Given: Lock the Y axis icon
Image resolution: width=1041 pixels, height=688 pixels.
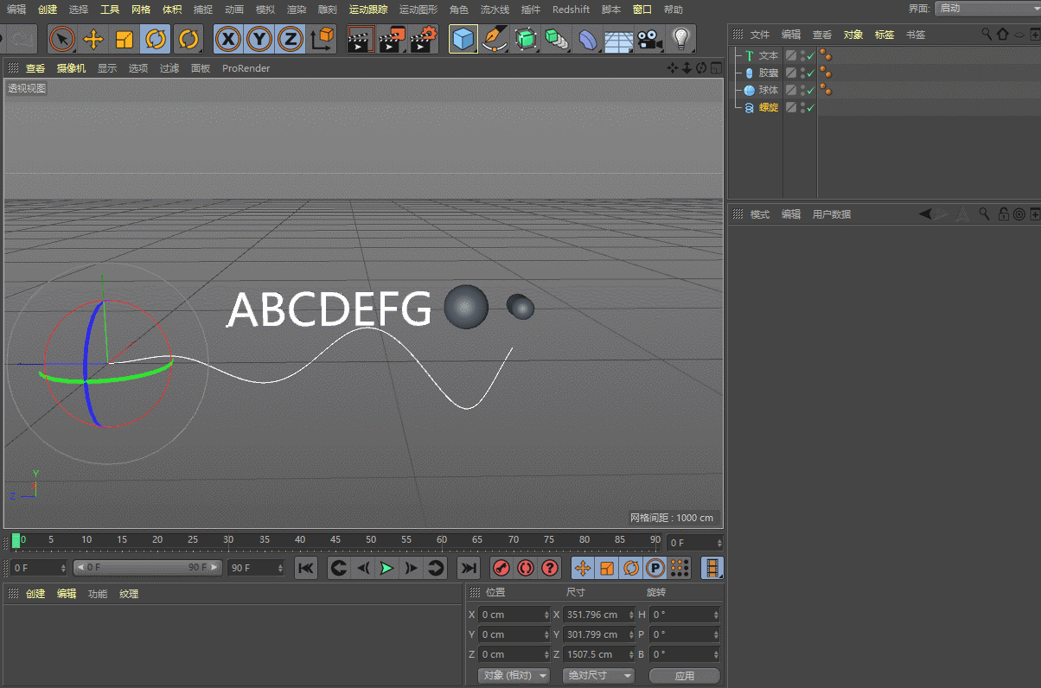Looking at the screenshot, I should (259, 39).
